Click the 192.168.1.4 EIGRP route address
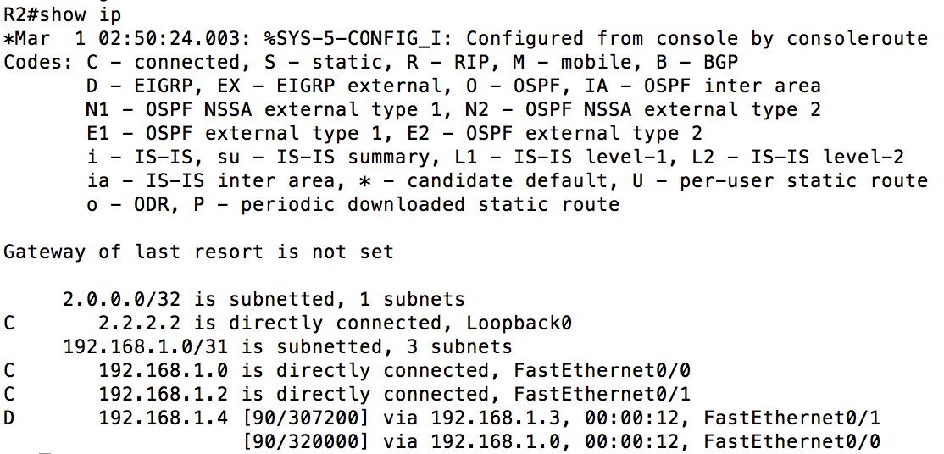 click(x=164, y=418)
